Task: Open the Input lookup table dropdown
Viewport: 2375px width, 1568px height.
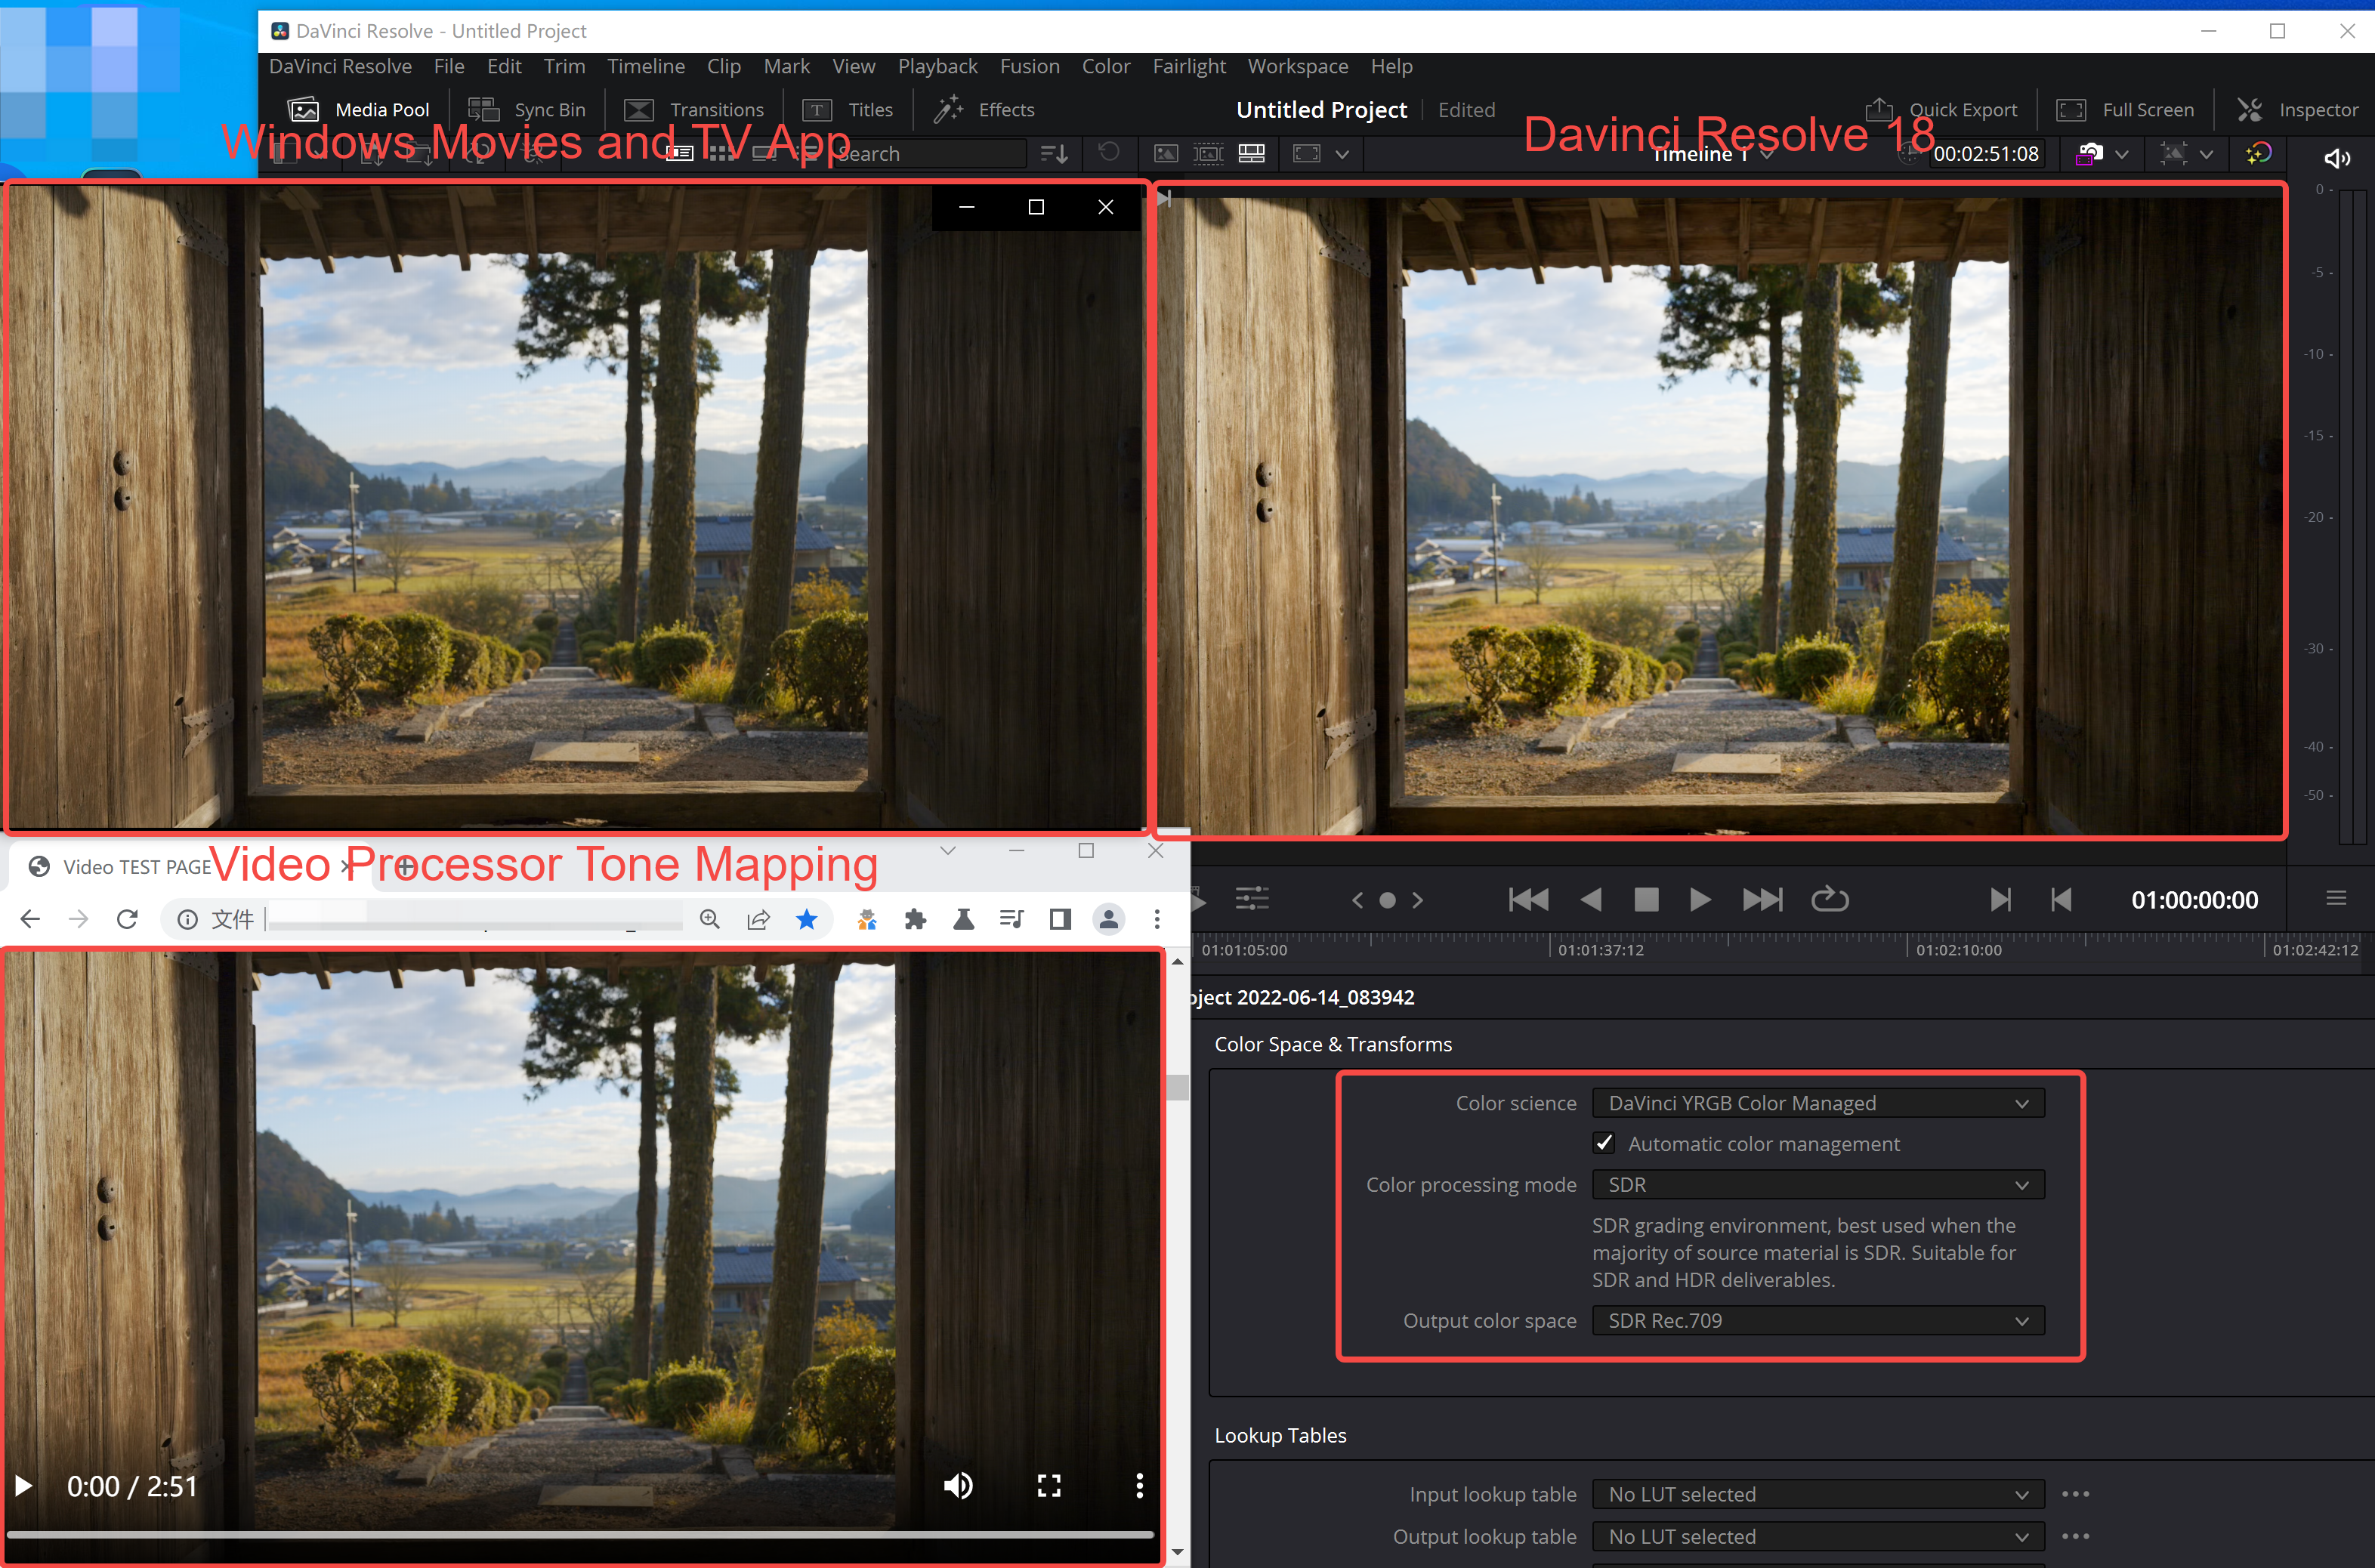Action: [x=1818, y=1494]
